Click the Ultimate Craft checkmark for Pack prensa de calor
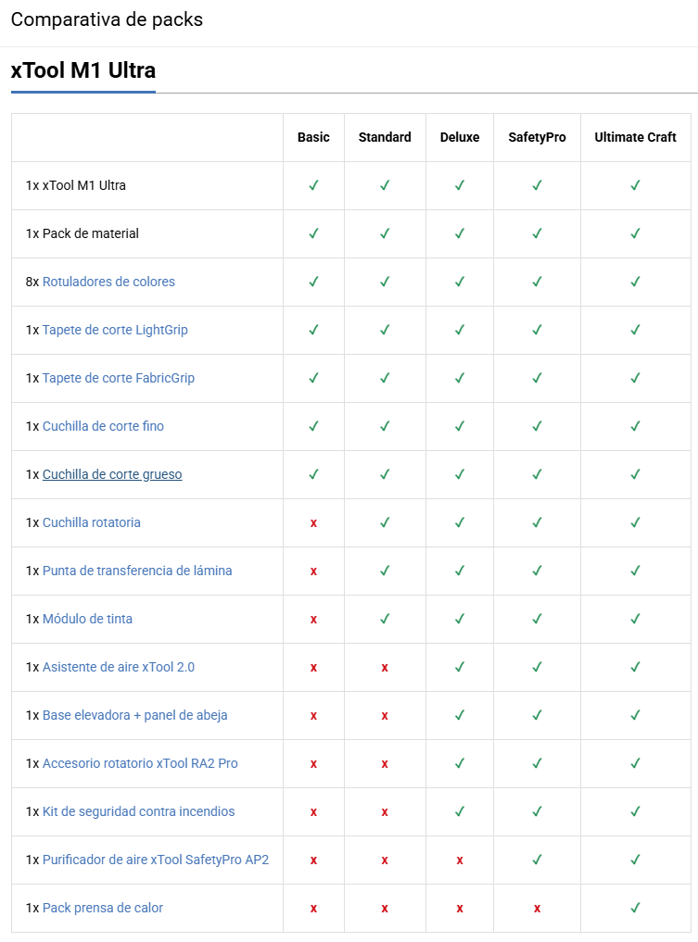The image size is (698, 942). (x=635, y=908)
